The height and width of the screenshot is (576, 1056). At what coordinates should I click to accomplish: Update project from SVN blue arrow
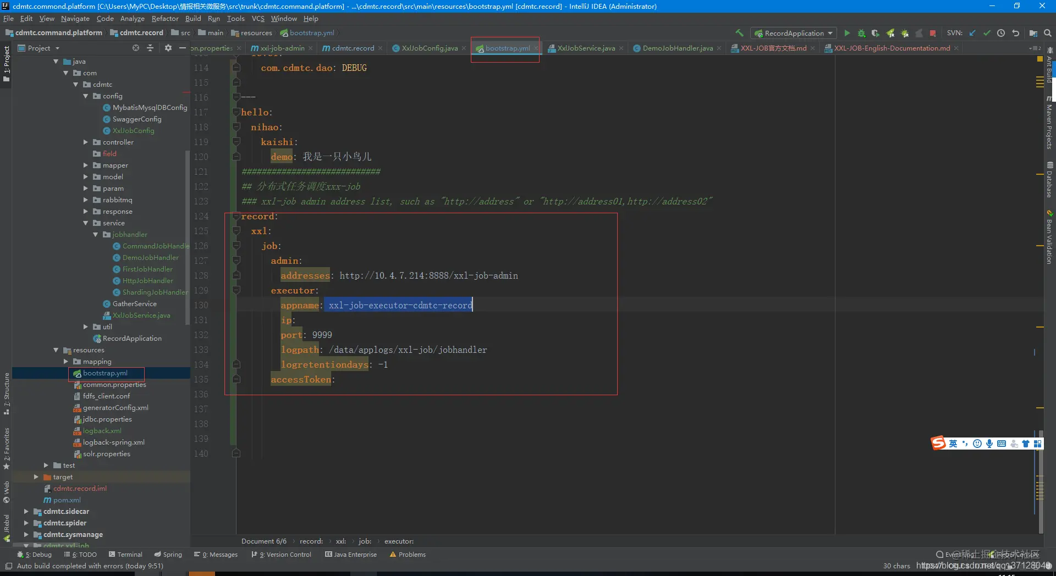(x=972, y=33)
